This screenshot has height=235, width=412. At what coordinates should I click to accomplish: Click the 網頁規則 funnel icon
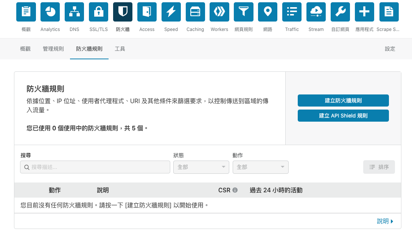(244, 12)
